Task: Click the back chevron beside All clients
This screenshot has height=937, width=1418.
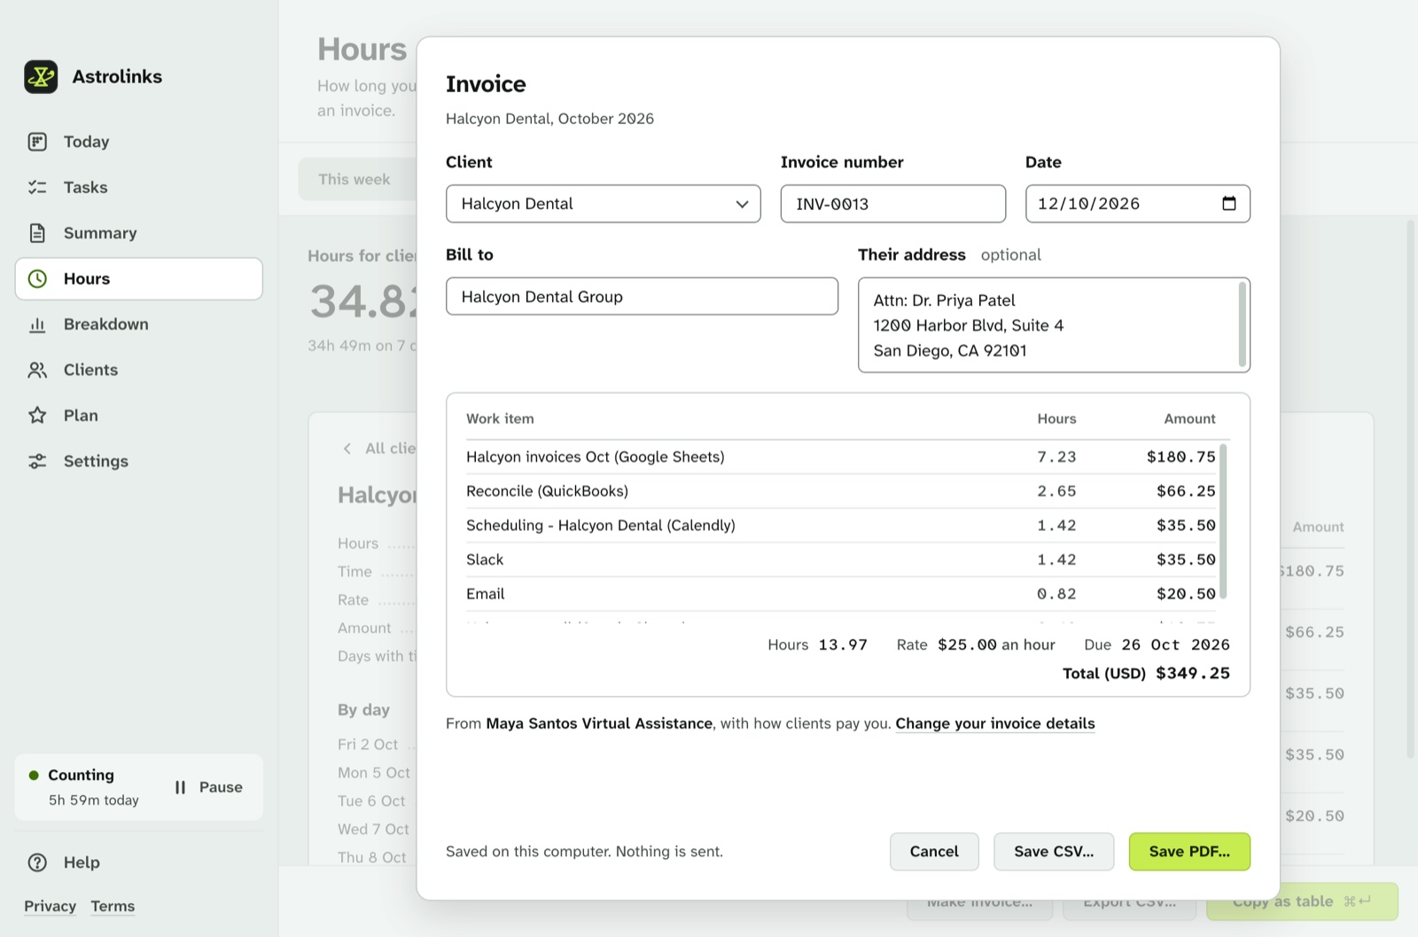Action: pos(347,449)
